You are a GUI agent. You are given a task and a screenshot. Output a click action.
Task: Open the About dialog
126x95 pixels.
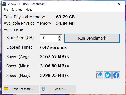pyautogui.click(x=58, y=89)
